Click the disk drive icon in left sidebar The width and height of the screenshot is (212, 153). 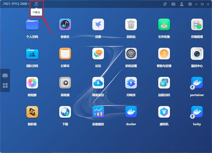[x=5, y=76]
